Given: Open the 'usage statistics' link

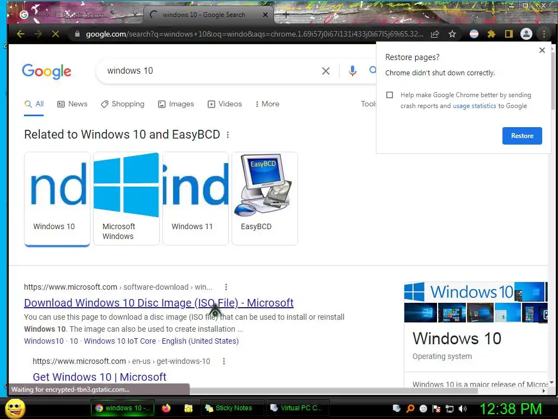Looking at the screenshot, I should 475,106.
